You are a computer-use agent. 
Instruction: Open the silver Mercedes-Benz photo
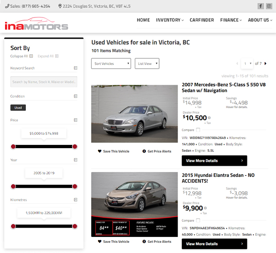[134, 114]
